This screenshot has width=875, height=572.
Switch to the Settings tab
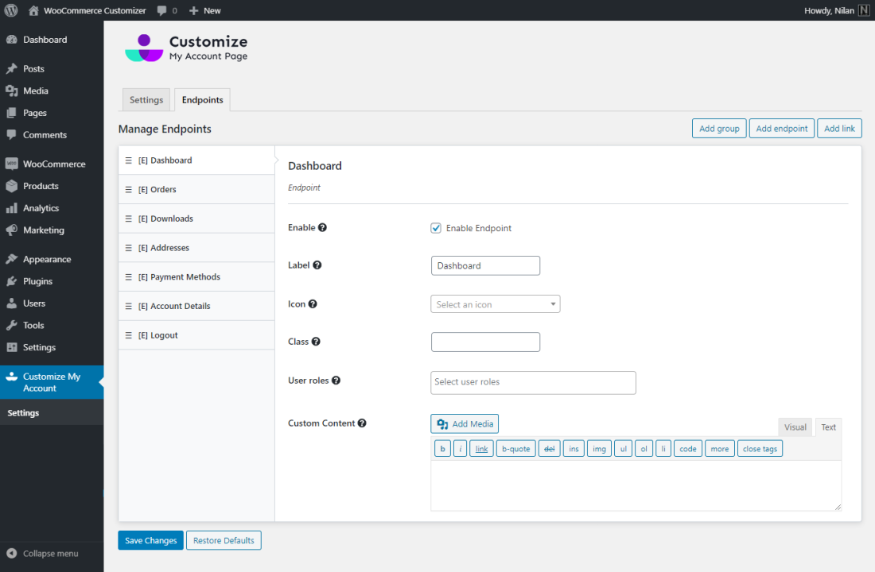(x=146, y=99)
